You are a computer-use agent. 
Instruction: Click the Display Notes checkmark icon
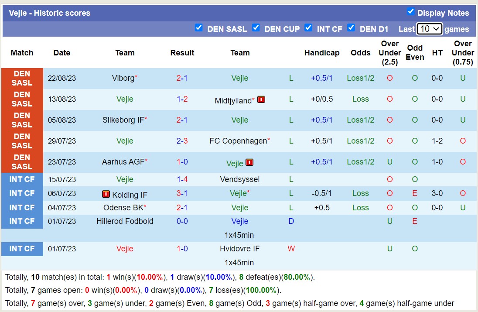(411, 12)
